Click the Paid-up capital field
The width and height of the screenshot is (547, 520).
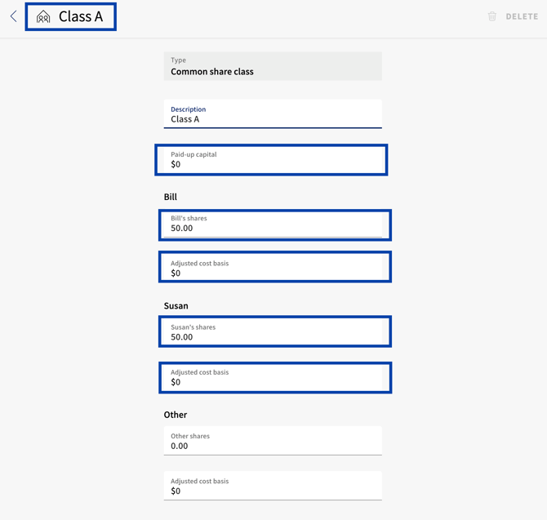click(273, 160)
